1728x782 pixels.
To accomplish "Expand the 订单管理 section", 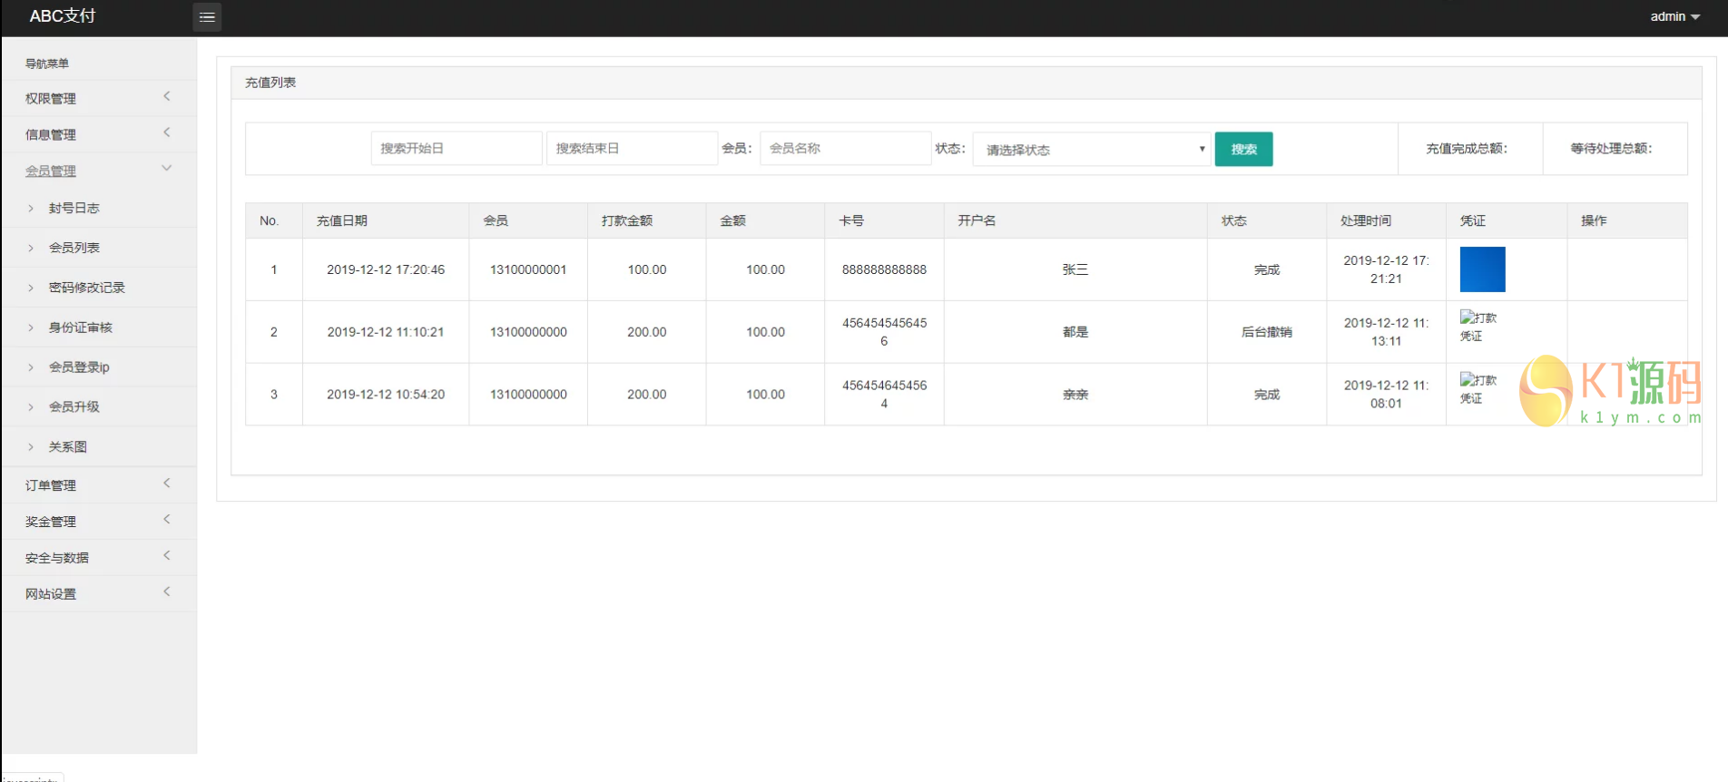I will click(98, 485).
